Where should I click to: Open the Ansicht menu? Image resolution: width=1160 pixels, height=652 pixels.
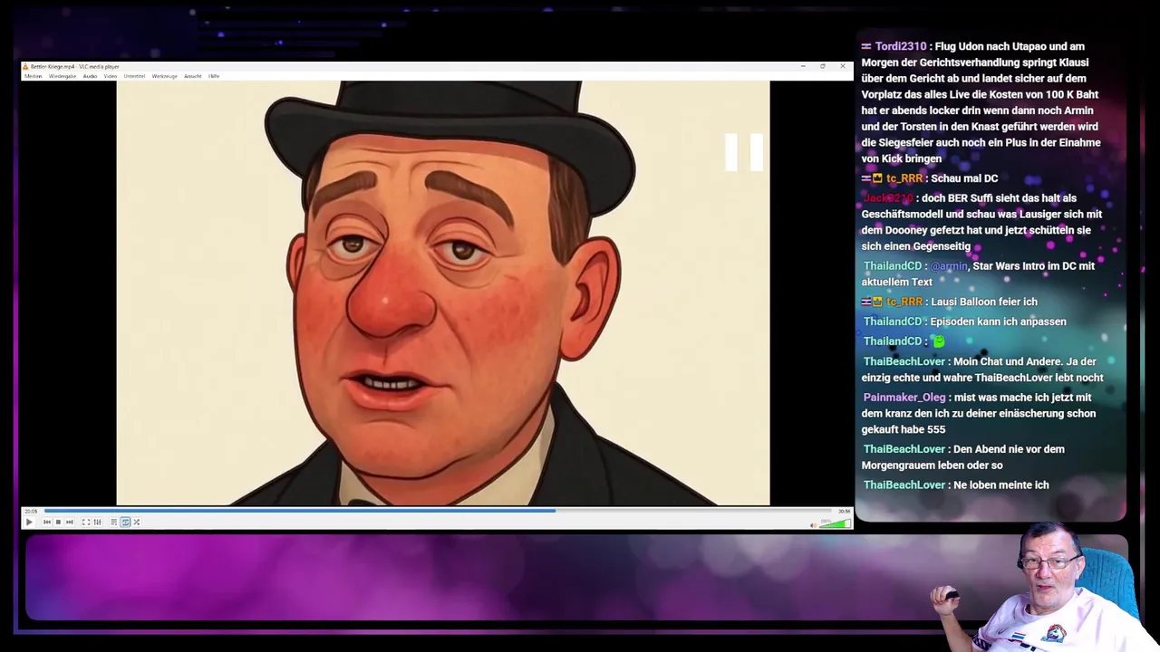[193, 76]
